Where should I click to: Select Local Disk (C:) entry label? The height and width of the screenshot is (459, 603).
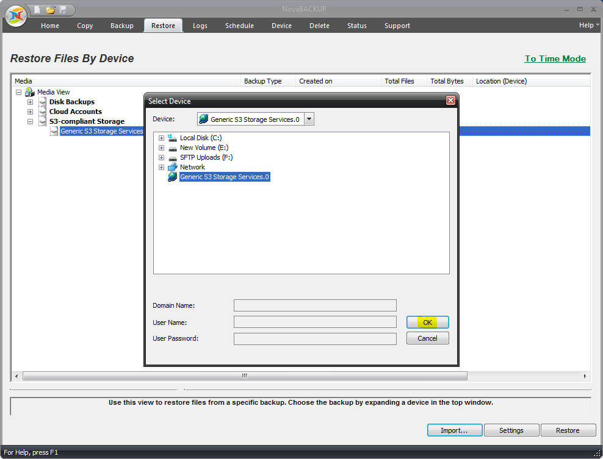pyautogui.click(x=201, y=138)
